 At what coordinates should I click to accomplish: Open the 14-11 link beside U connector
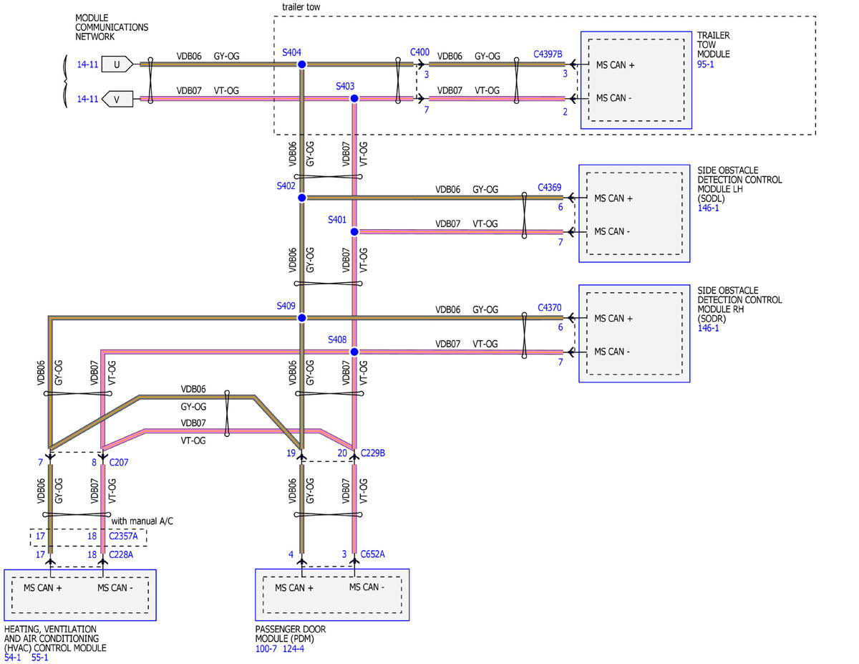[x=87, y=64]
